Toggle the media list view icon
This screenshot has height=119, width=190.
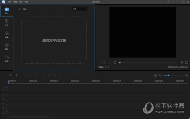pyautogui.click(x=91, y=9)
